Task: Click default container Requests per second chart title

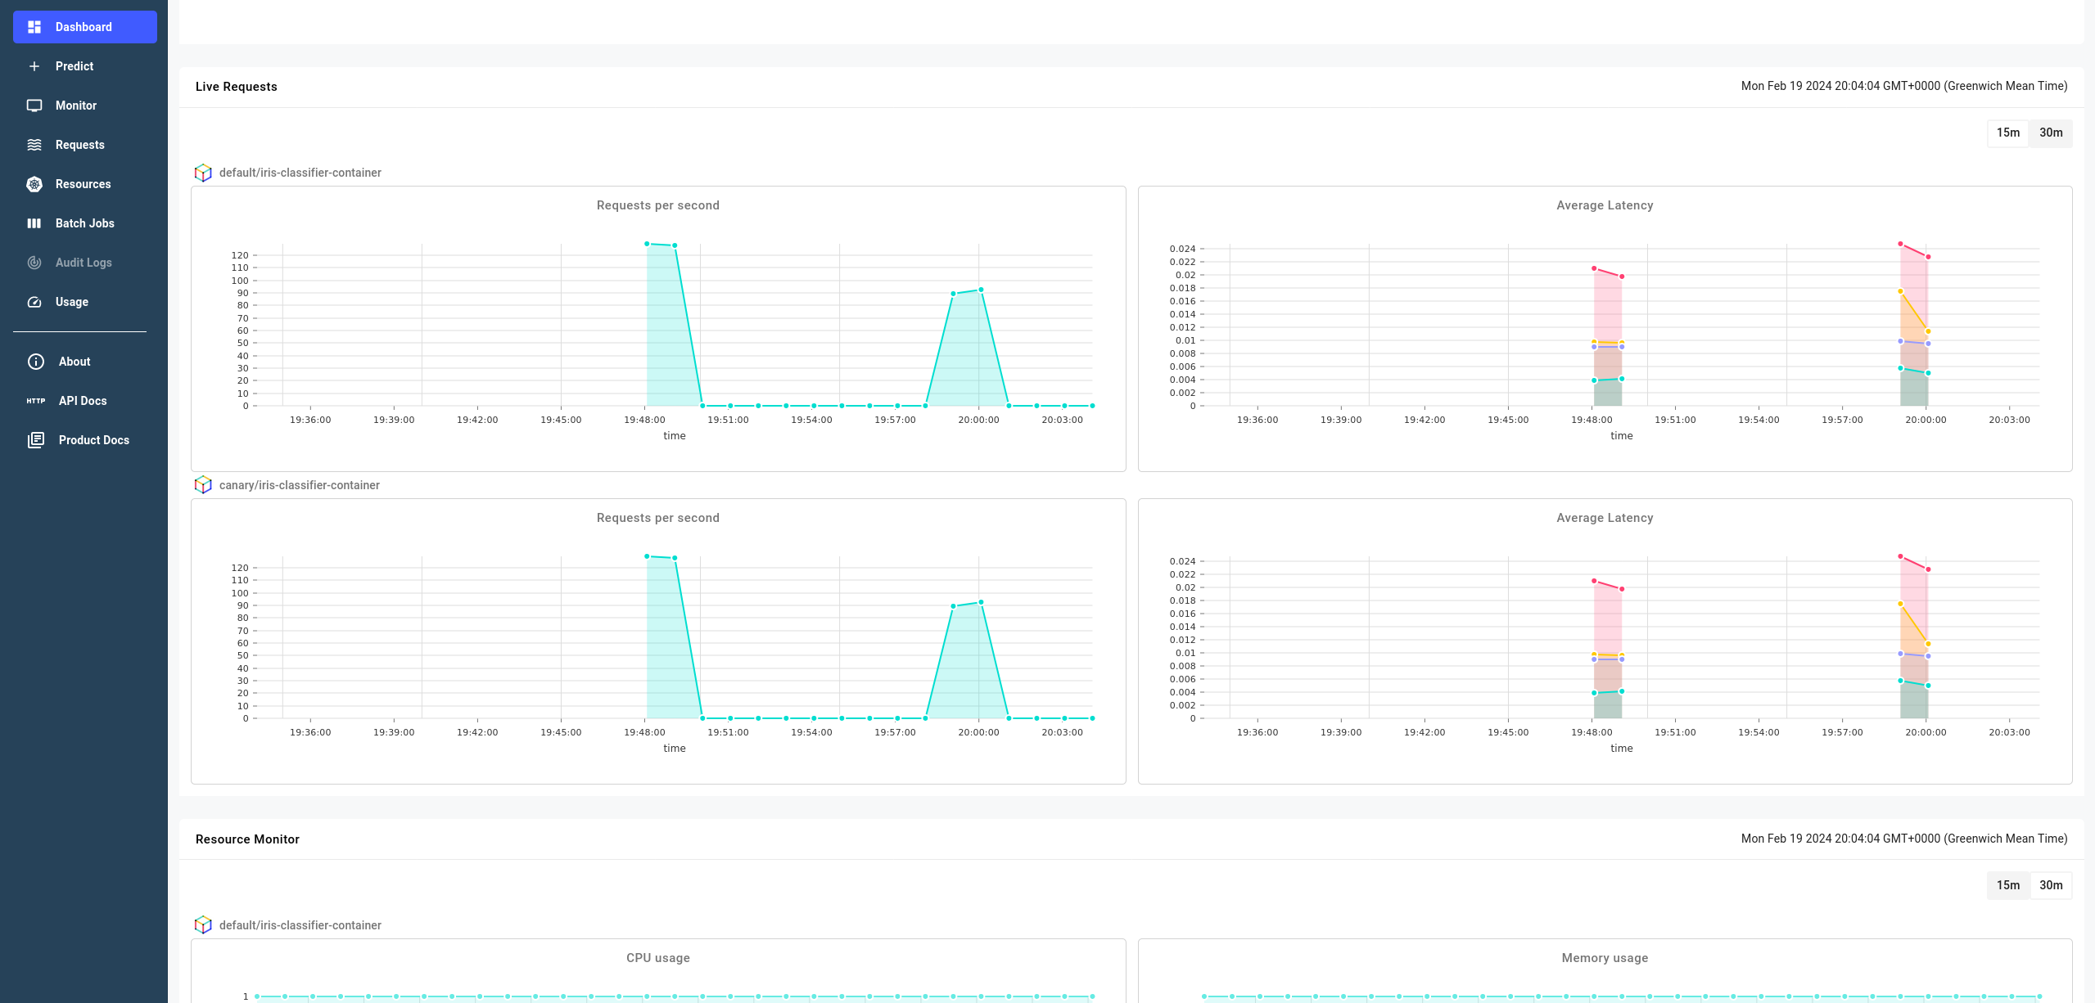Action: pyautogui.click(x=657, y=205)
